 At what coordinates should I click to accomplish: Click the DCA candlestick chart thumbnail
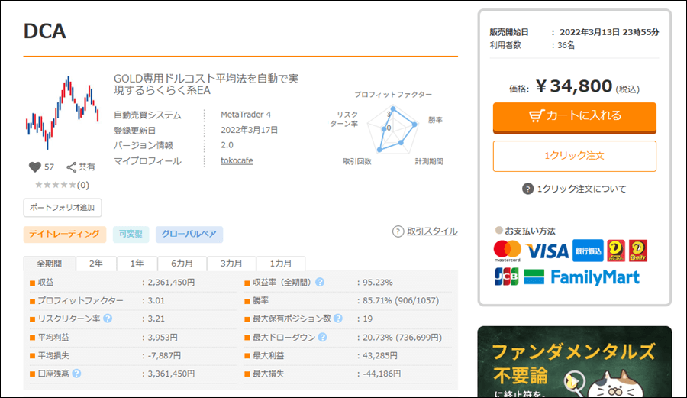62,113
